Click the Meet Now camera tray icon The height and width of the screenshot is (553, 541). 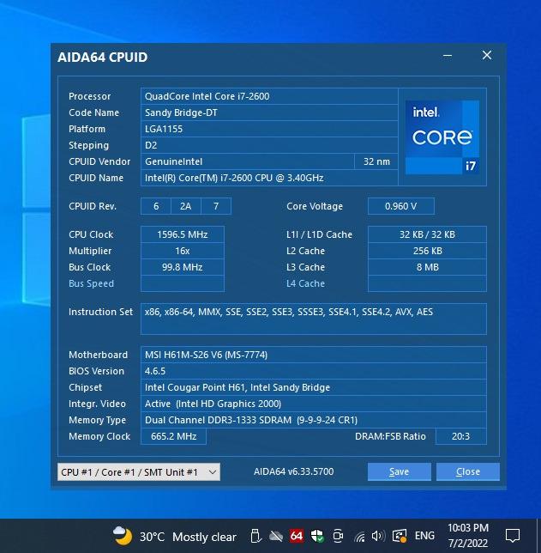pos(338,536)
